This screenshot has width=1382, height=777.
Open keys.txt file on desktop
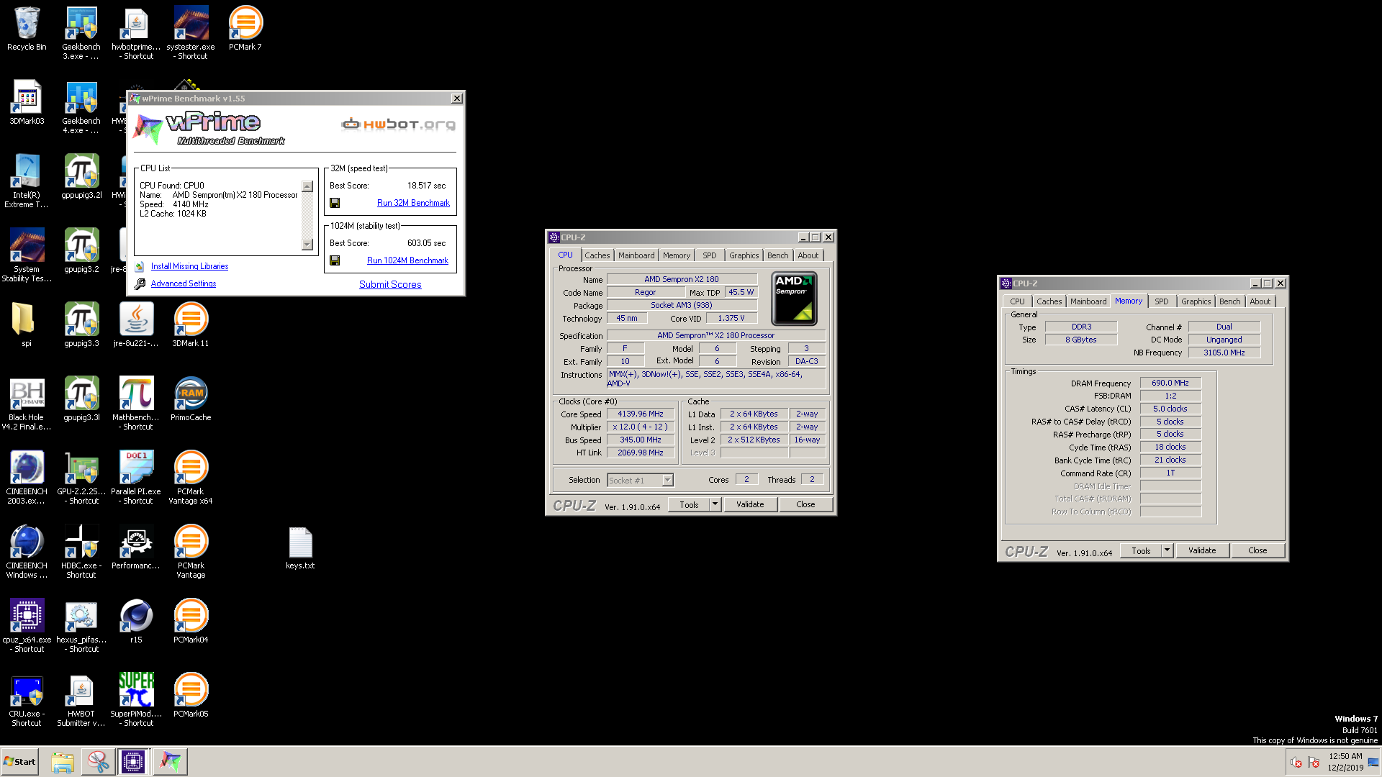[x=300, y=547]
